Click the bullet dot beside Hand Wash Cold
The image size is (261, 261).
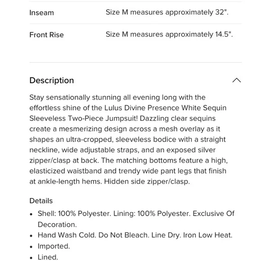tap(31, 236)
